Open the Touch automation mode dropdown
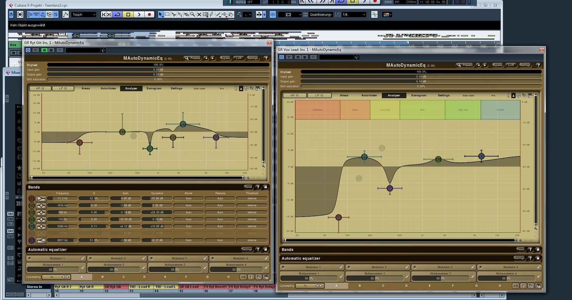 (84, 15)
